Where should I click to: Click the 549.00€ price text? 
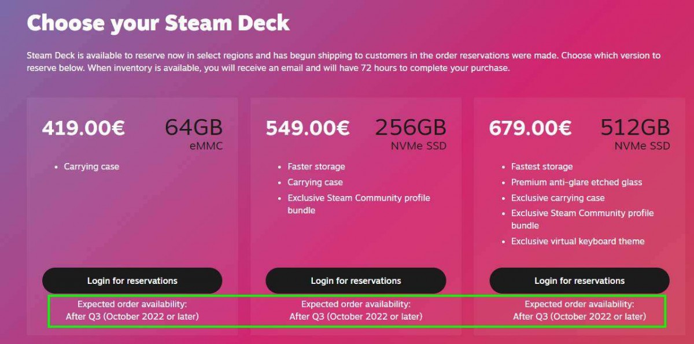point(307,128)
